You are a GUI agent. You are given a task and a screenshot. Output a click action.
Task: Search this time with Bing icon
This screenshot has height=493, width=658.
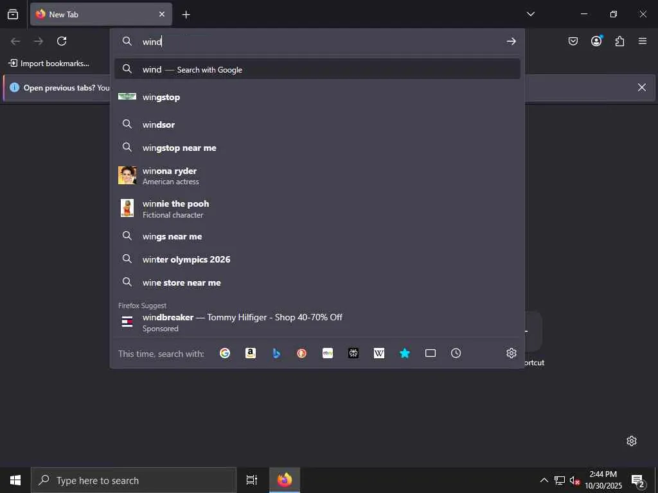pos(276,354)
